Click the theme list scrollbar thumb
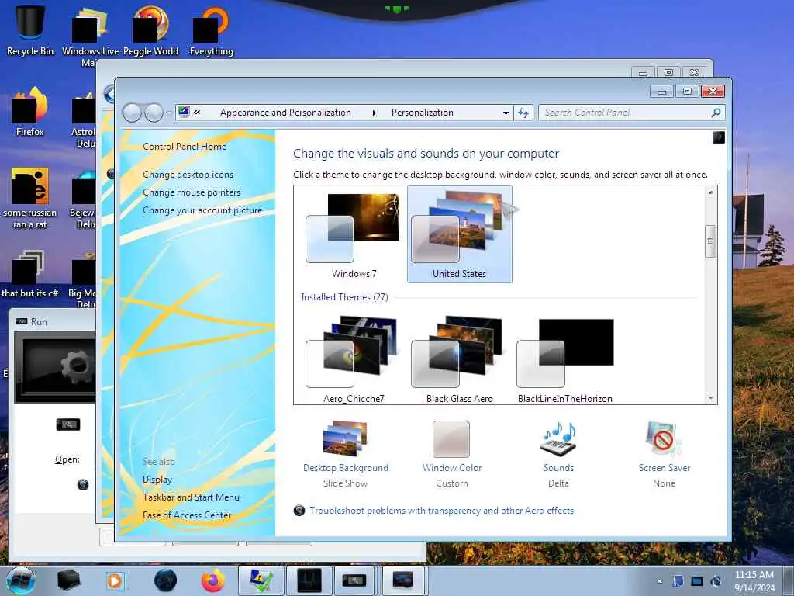794x596 pixels. point(710,241)
